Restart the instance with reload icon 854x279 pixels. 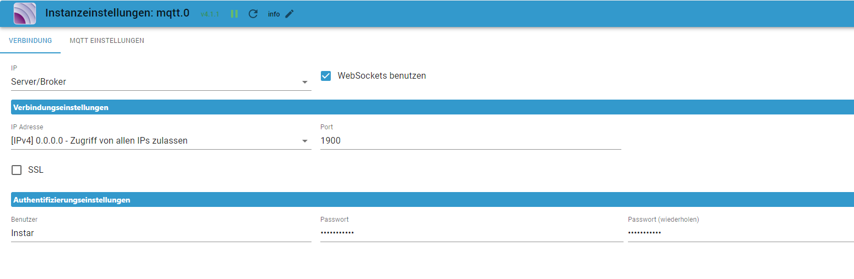click(253, 14)
